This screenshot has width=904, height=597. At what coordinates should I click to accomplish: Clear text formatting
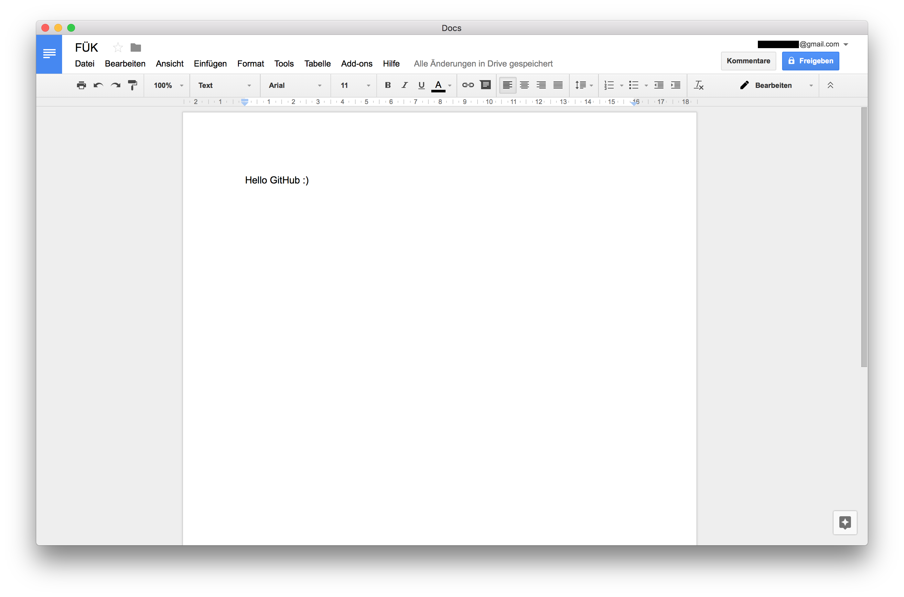point(699,85)
